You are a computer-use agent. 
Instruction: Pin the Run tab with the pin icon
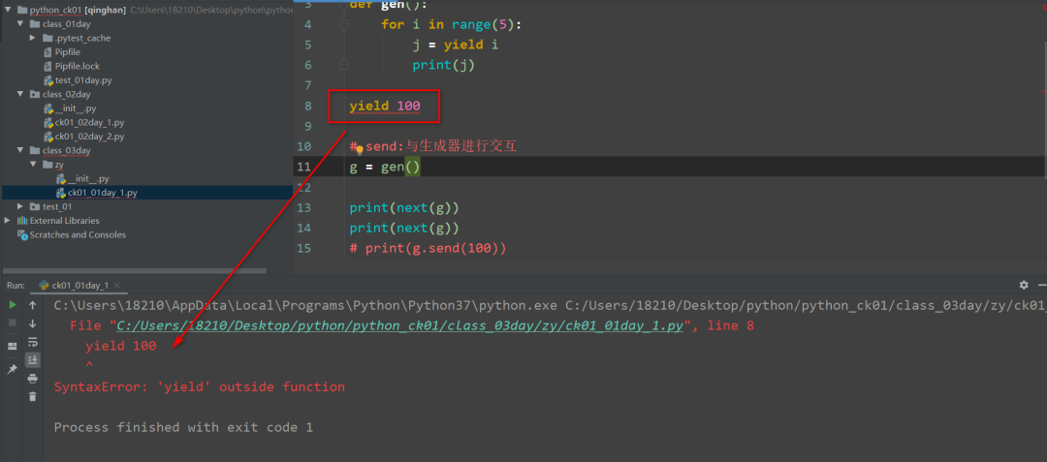coord(12,369)
